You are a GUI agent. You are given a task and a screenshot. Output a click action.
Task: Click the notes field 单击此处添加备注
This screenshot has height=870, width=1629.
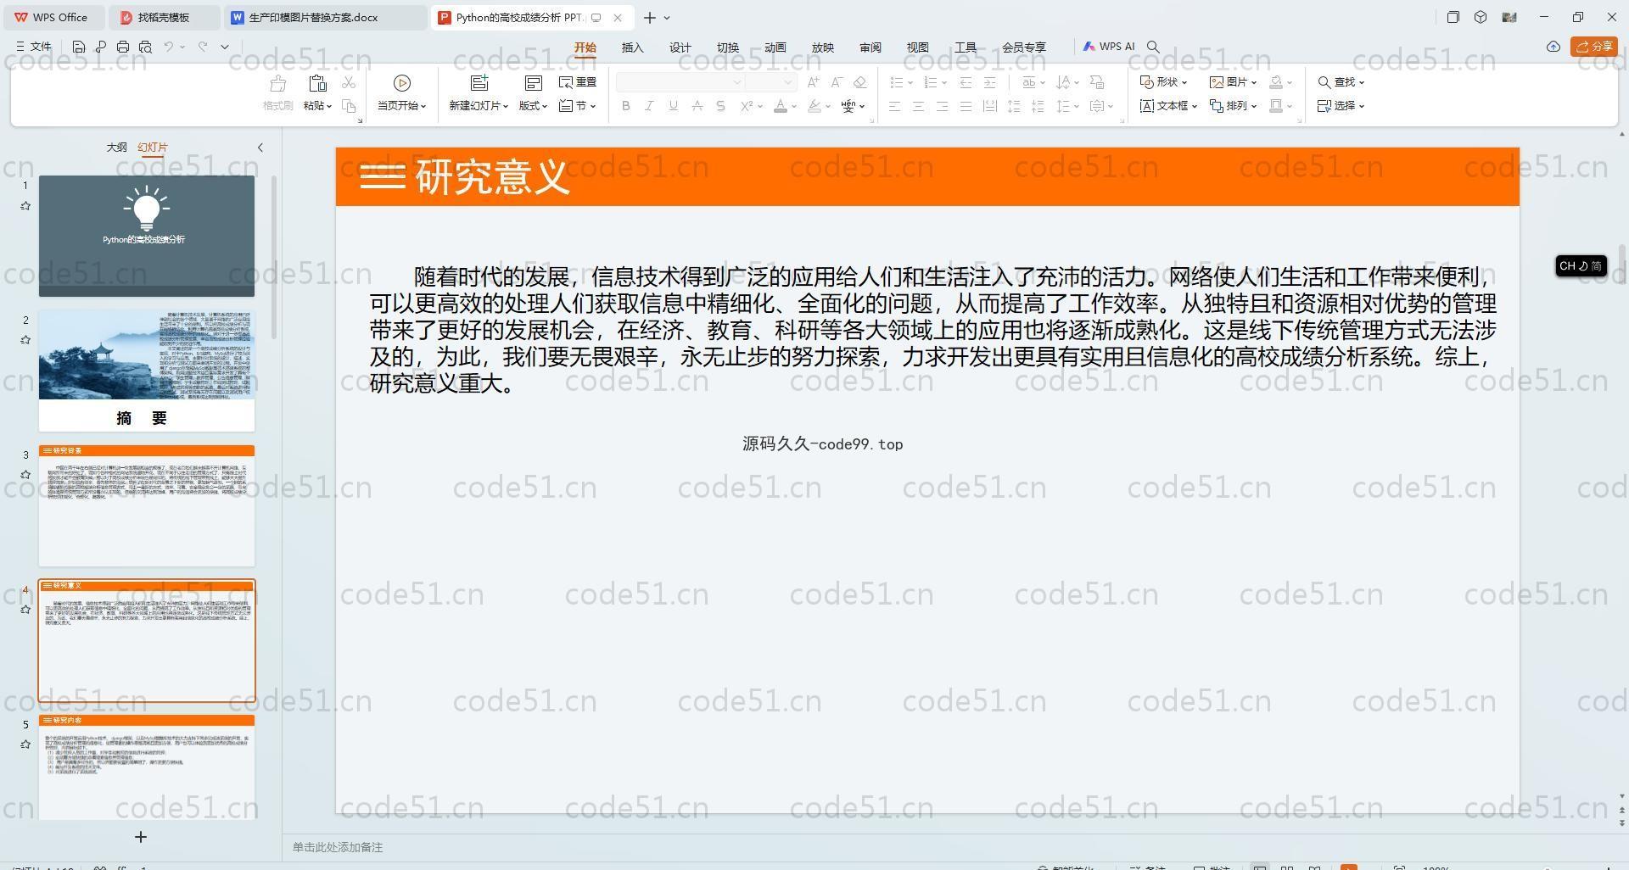tap(338, 847)
